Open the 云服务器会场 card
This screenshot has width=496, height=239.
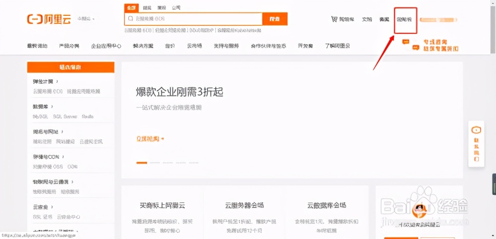[x=244, y=212]
